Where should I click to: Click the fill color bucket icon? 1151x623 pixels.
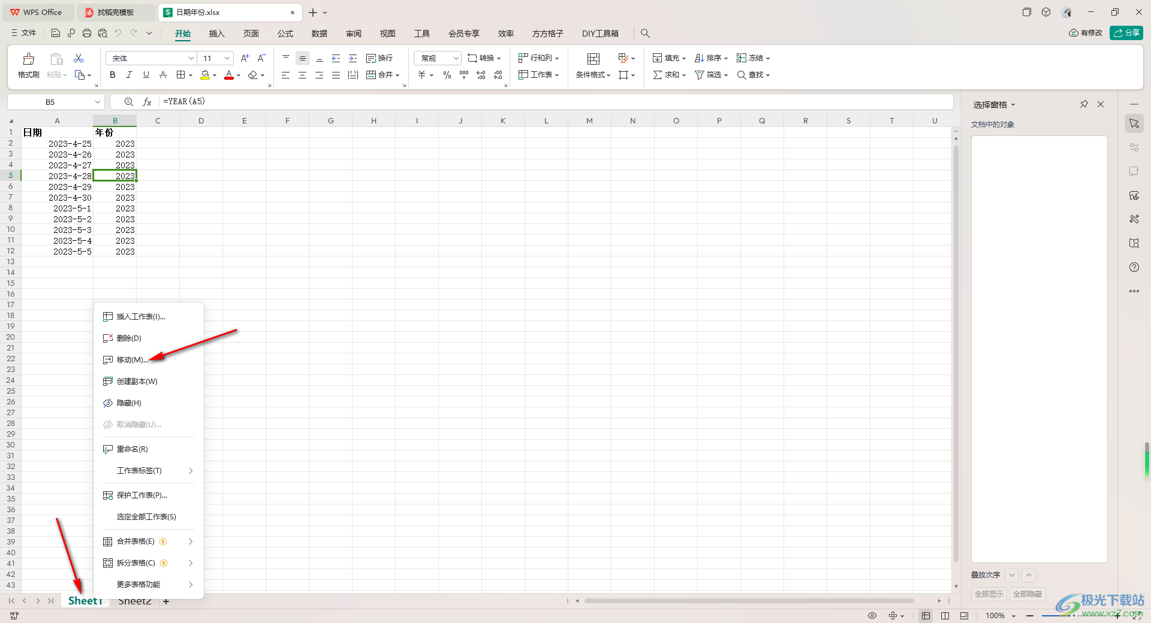[x=205, y=75]
